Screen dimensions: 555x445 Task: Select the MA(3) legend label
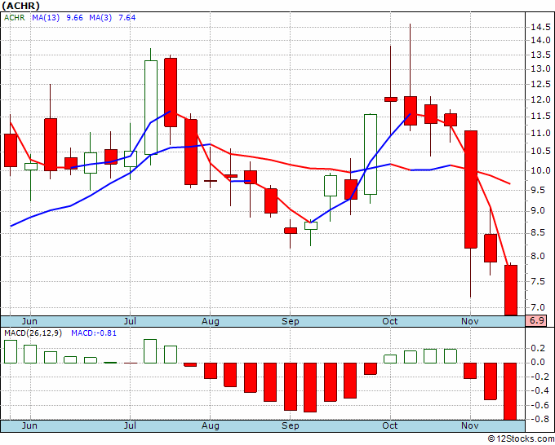(x=100, y=18)
